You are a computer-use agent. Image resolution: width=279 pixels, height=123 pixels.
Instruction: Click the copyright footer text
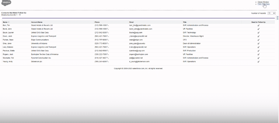coord(138,68)
